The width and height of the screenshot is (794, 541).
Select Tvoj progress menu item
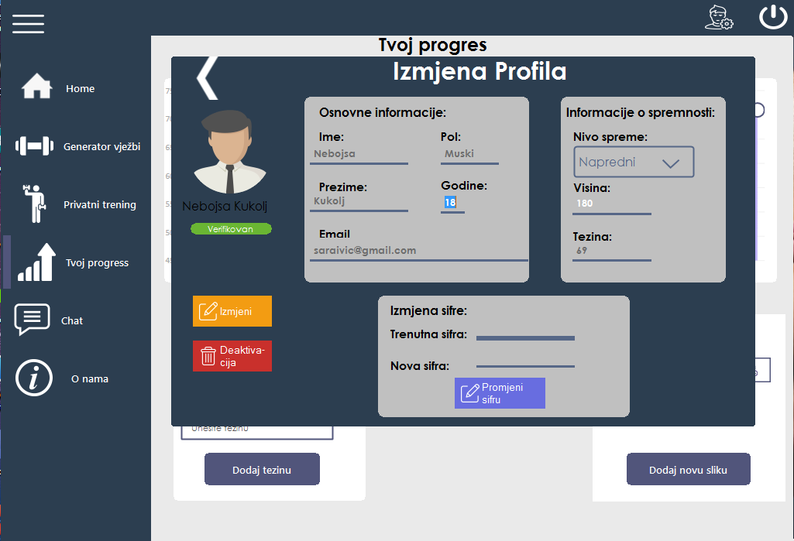tap(98, 262)
